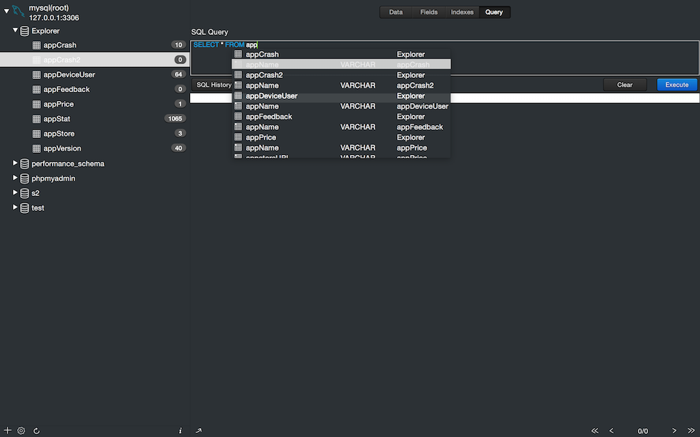Click the info 'i' icon
Image resolution: width=700 pixels, height=437 pixels.
click(x=180, y=431)
